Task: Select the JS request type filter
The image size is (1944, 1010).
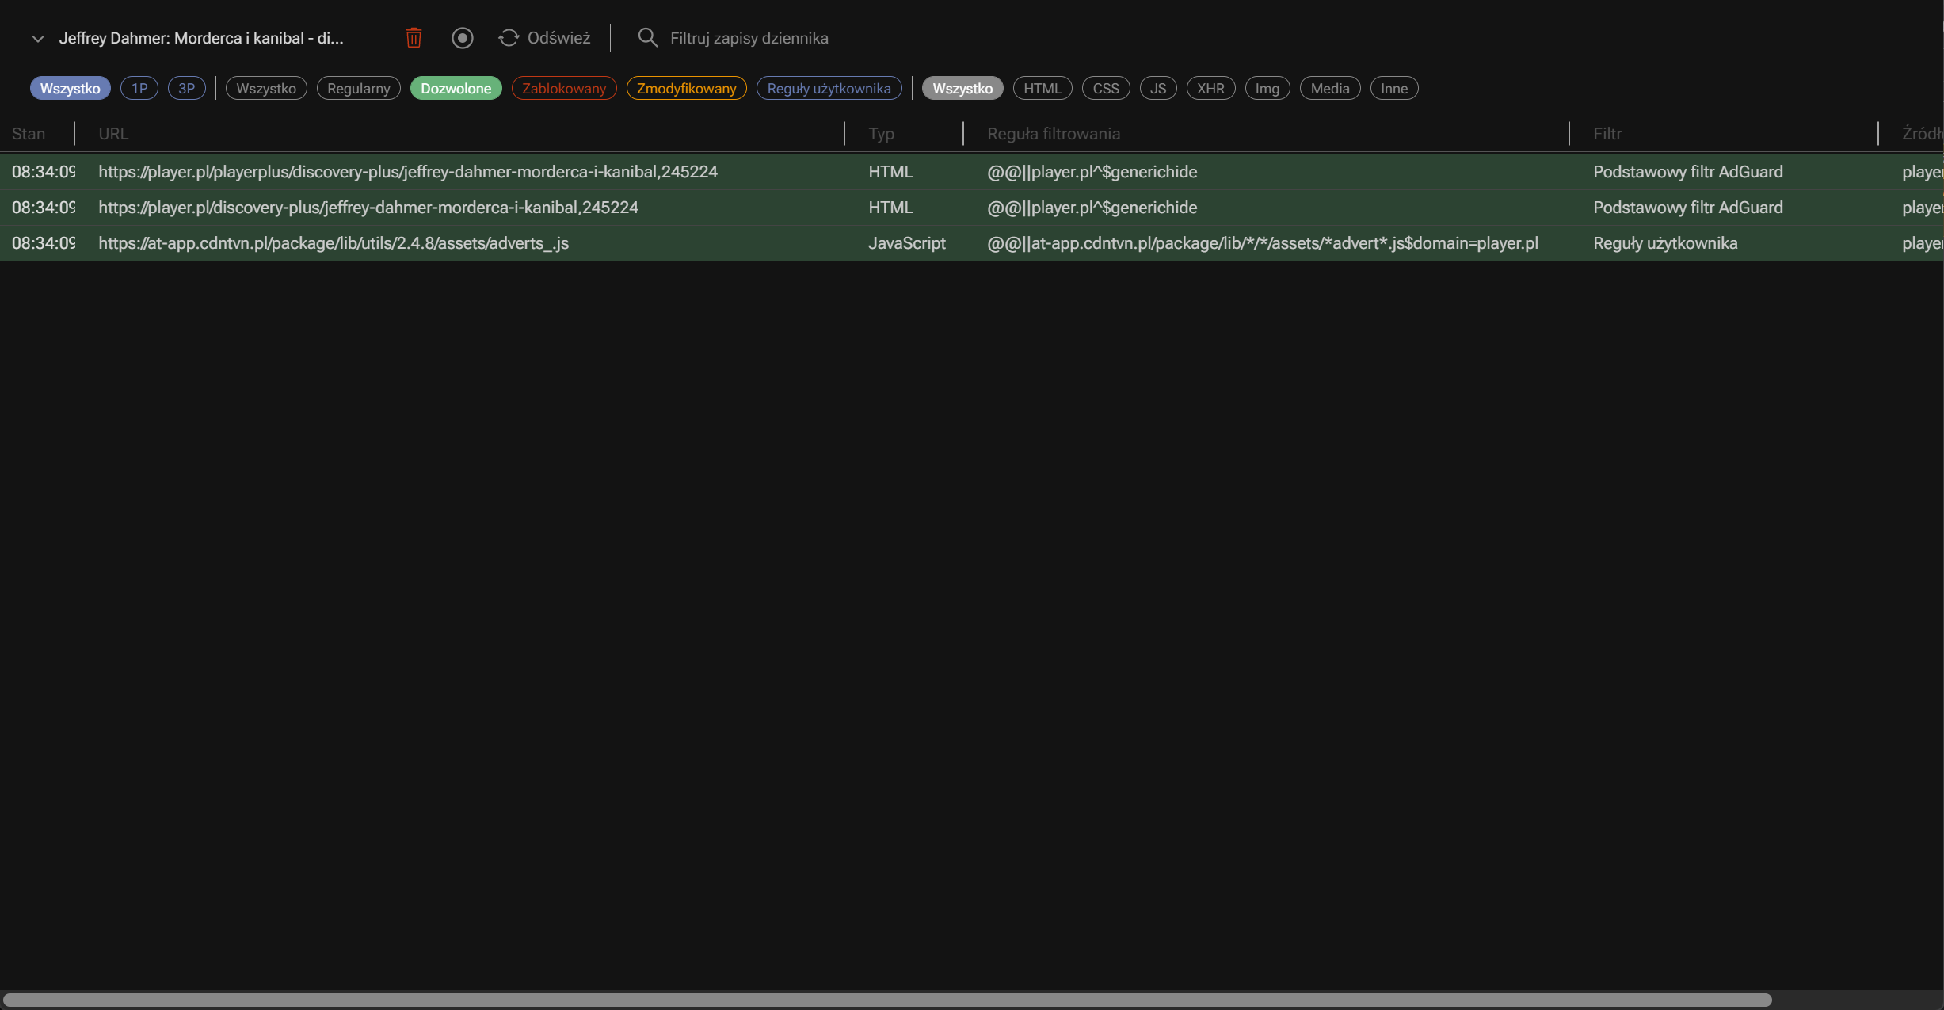Action: click(1158, 88)
